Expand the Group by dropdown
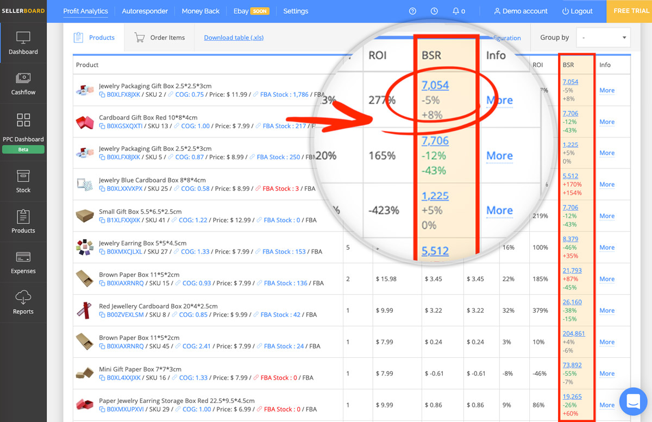The image size is (652, 422). pos(603,37)
